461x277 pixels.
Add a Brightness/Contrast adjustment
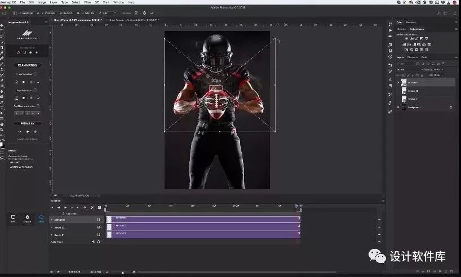406,38
